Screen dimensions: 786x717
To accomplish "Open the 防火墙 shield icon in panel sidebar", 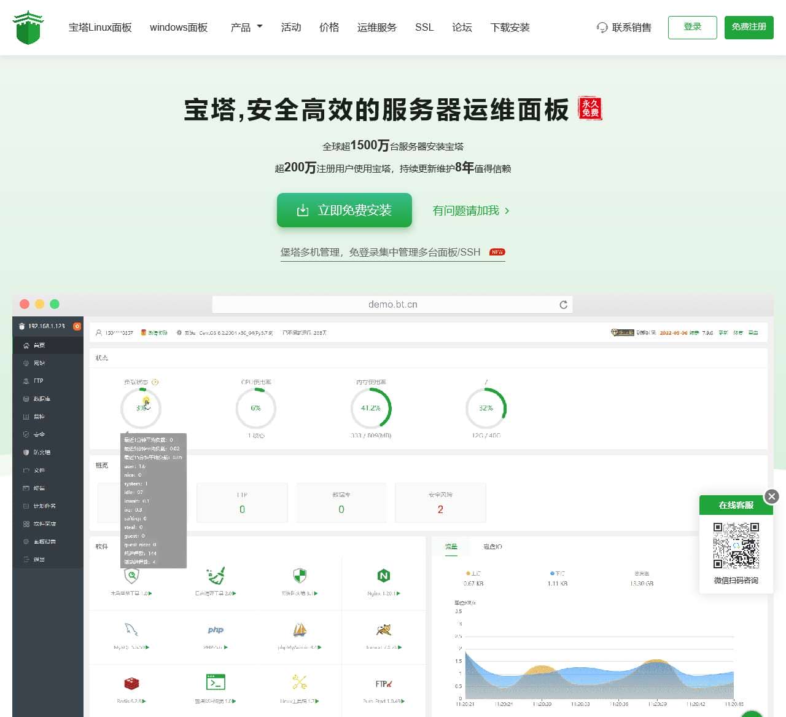I will pyautogui.click(x=26, y=452).
